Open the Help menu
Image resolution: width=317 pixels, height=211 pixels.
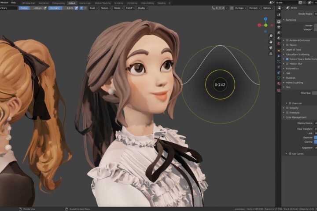(x=13, y=3)
